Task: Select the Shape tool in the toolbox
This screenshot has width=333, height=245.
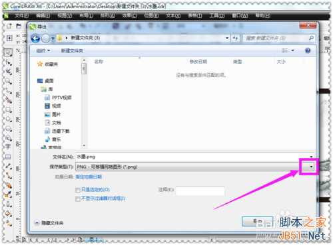Action: pos(8,62)
